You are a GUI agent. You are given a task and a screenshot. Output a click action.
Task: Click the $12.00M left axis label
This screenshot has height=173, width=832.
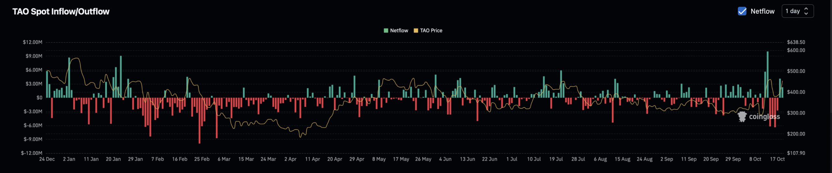point(32,42)
